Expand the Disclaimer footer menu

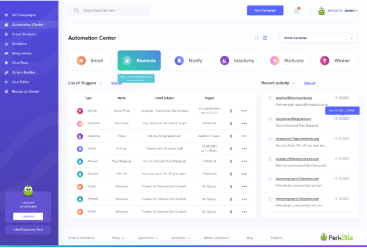coord(181,238)
